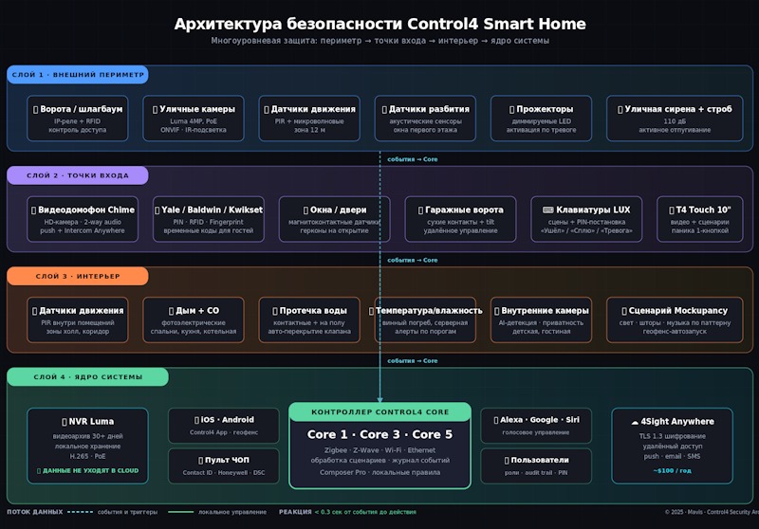Click the события и триггеры legend entry

point(127,512)
